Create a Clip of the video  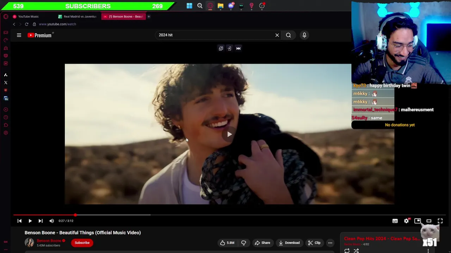(x=314, y=243)
